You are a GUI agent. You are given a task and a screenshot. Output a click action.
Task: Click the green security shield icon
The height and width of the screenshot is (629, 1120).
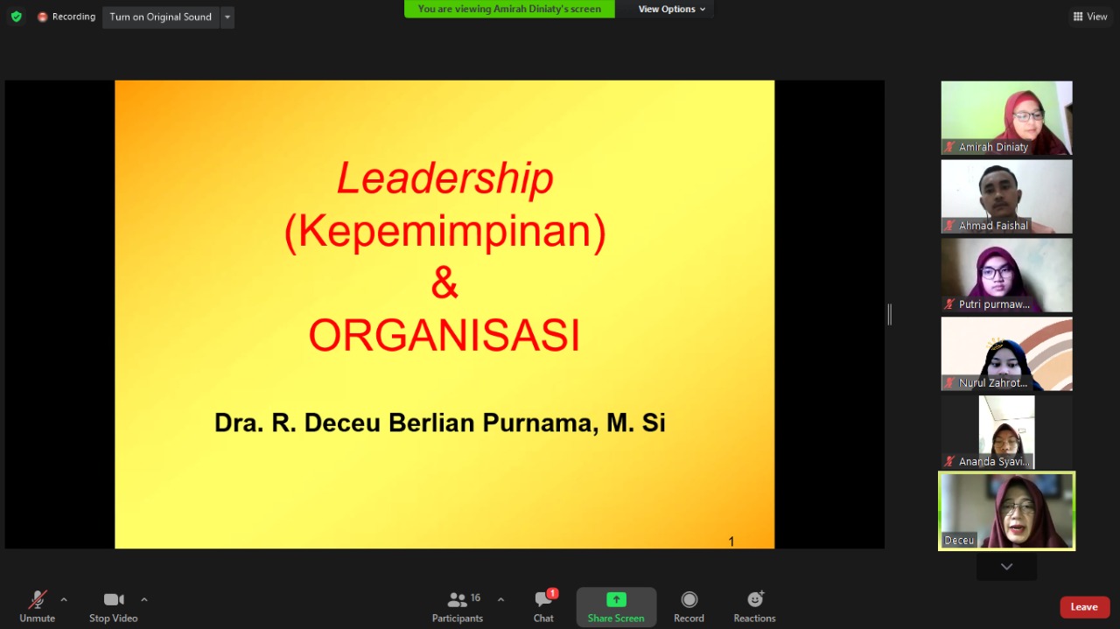click(x=16, y=16)
